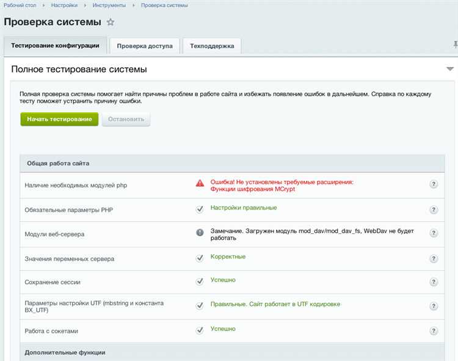
Task: Click Наличие необходимых модулей php label
Action: pyautogui.click(x=76, y=186)
